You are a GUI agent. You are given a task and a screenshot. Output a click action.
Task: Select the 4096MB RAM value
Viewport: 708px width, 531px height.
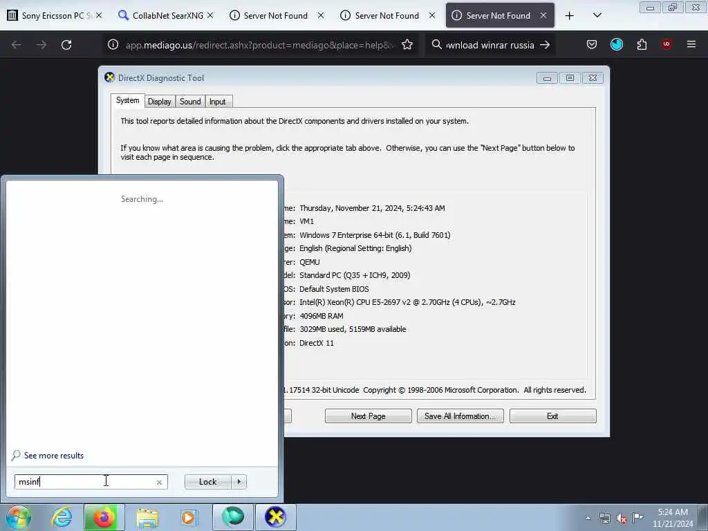[321, 315]
